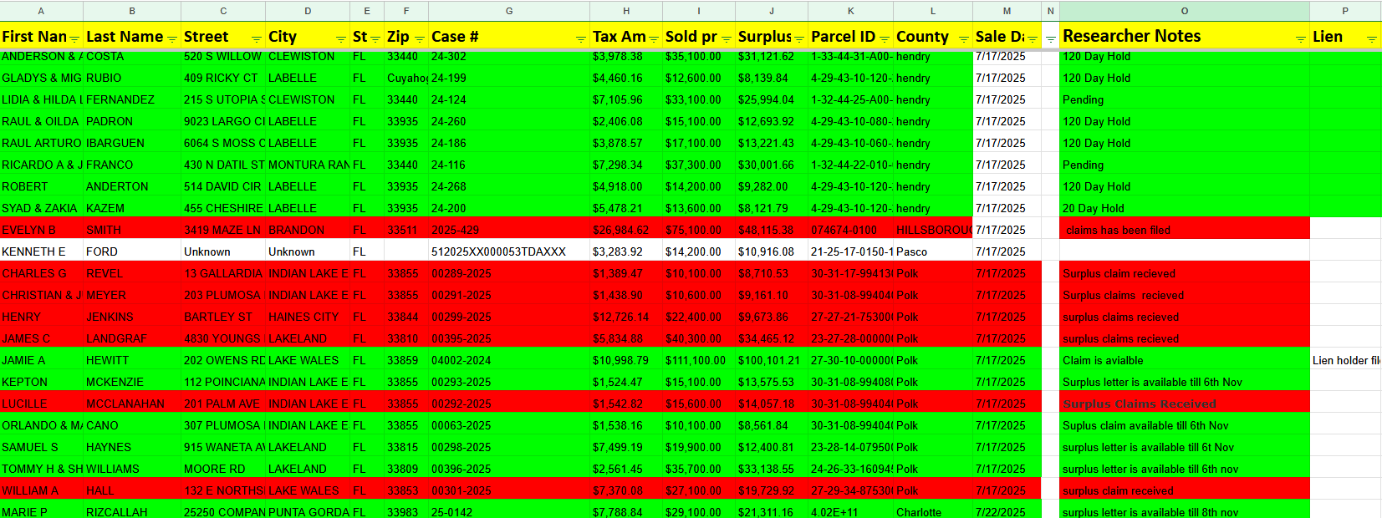Open the Surplus column filter icon
1382x518 pixels.
pyautogui.click(x=799, y=38)
